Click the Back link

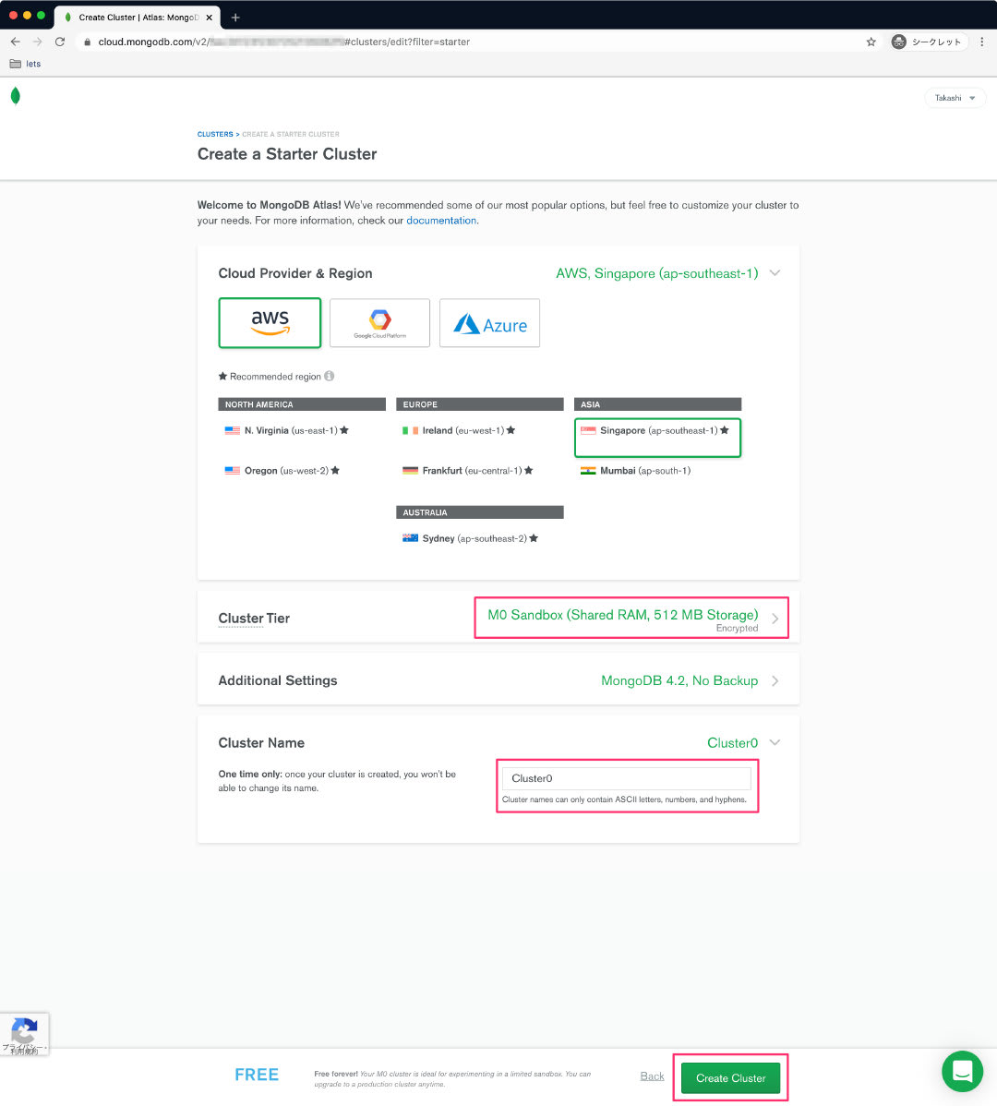pyautogui.click(x=653, y=1076)
